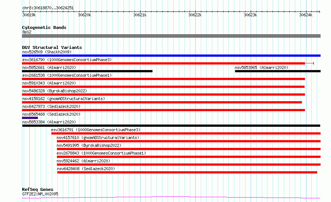Select the red bar under nsv6428408

point(187,172)
